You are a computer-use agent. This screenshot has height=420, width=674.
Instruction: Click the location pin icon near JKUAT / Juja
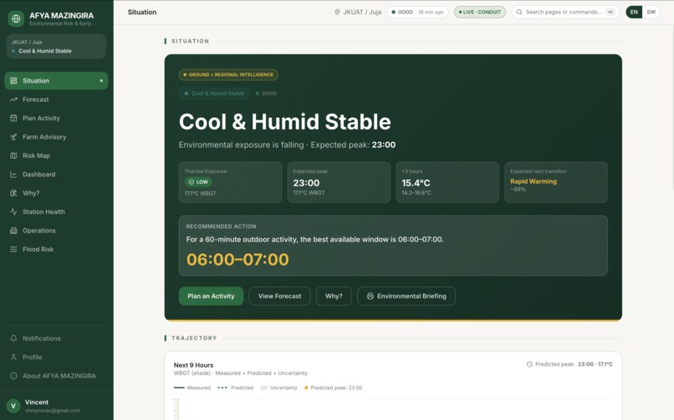337,12
